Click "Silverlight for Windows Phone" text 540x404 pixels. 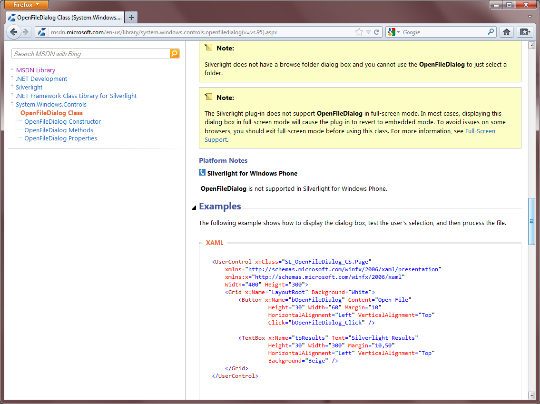point(253,173)
